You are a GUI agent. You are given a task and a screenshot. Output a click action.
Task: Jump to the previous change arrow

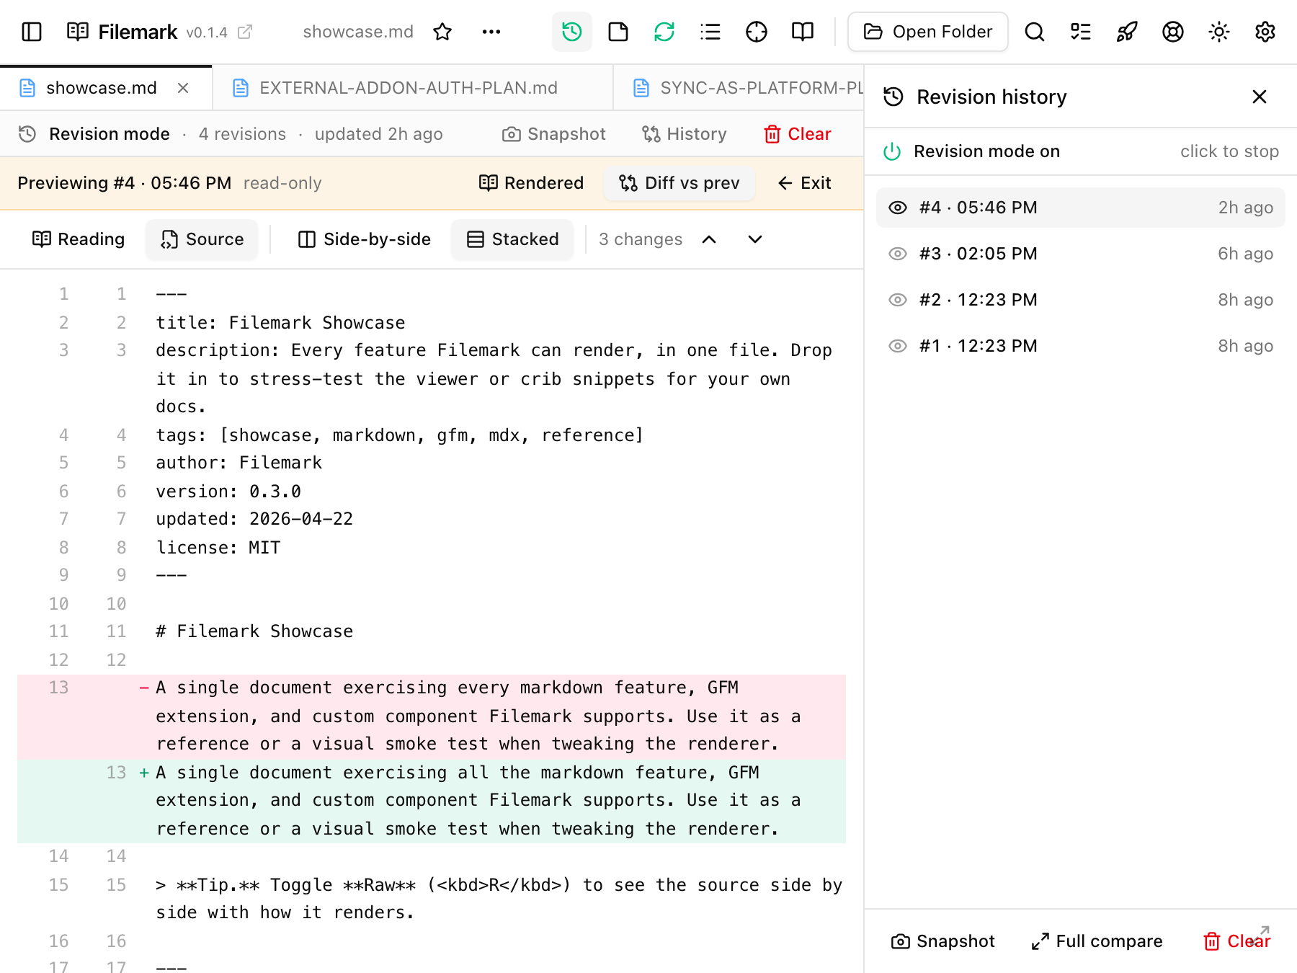(709, 239)
